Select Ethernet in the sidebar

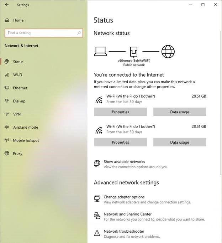[x=20, y=88]
